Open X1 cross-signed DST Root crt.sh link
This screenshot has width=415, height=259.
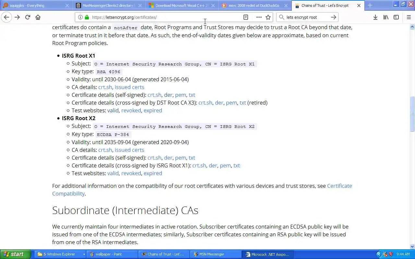205,103
